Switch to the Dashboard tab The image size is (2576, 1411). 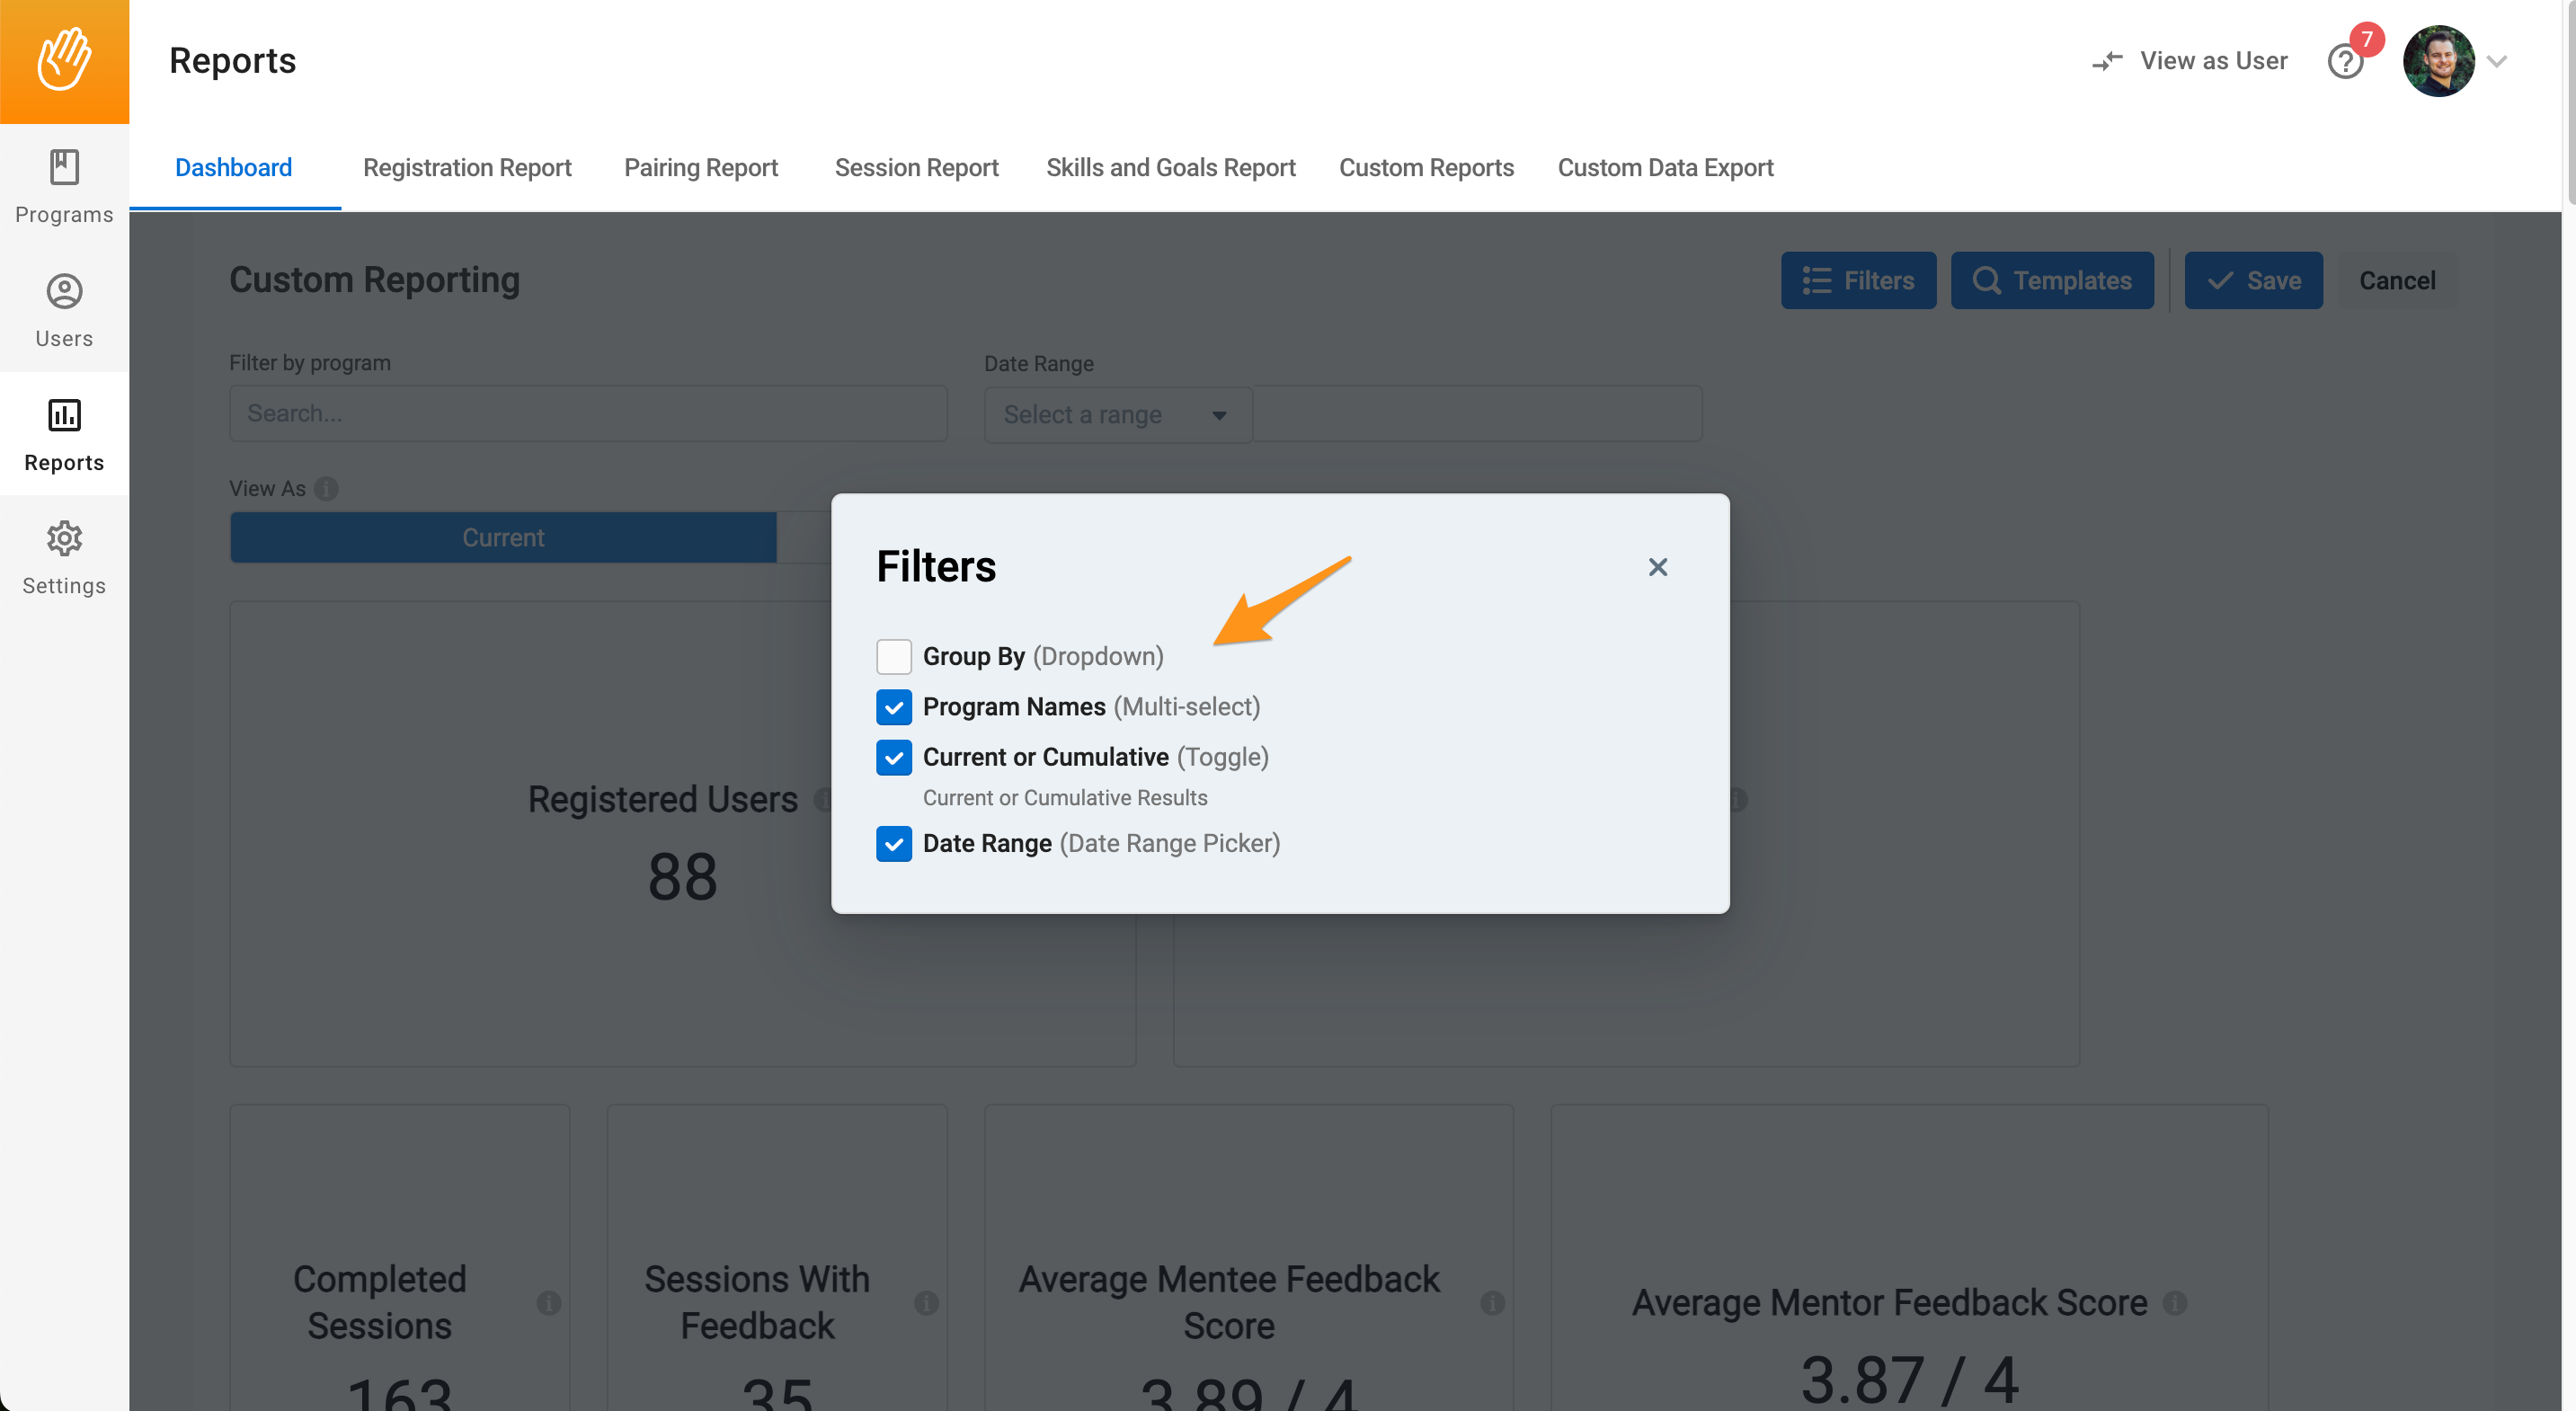pos(234,167)
